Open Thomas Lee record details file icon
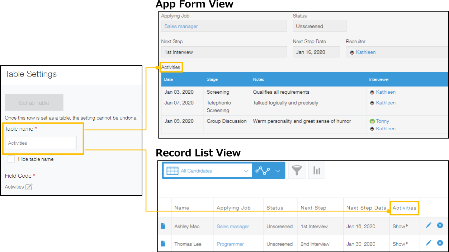The image size is (449, 252). 163,244
